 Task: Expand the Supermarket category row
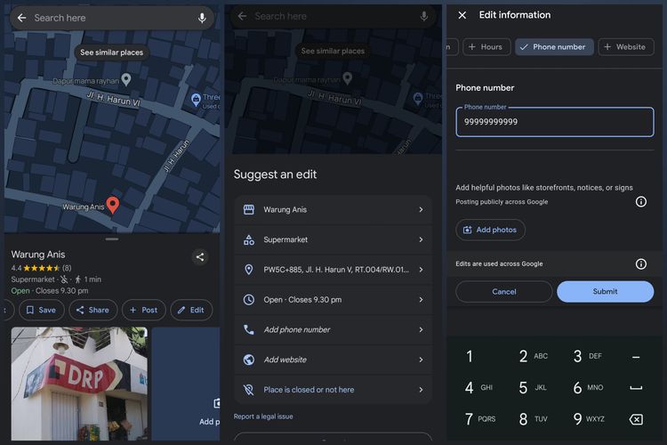point(333,239)
